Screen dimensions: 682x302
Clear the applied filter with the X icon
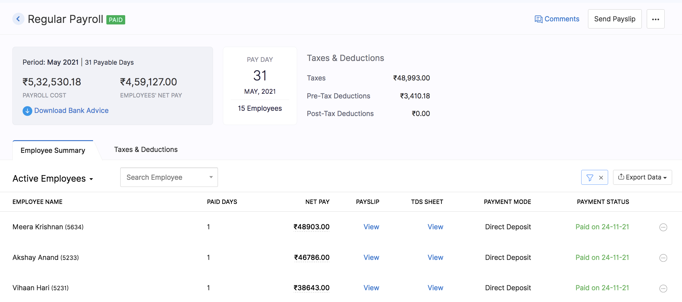[601, 177]
